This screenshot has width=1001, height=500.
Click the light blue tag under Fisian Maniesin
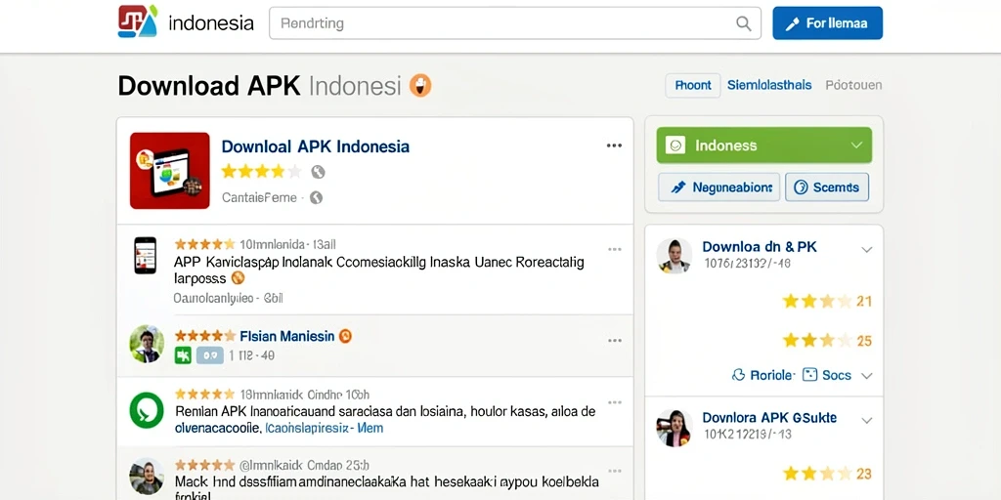tap(210, 355)
